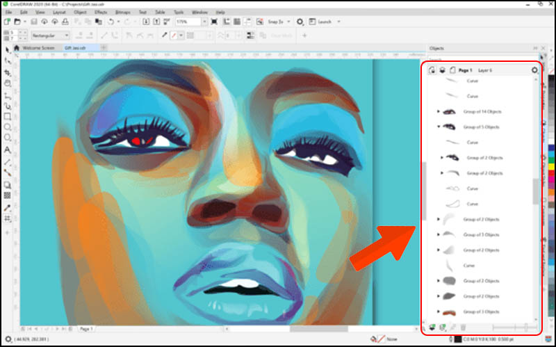The height and width of the screenshot is (347, 556).
Task: Select the Freehand tool
Action: point(7,96)
